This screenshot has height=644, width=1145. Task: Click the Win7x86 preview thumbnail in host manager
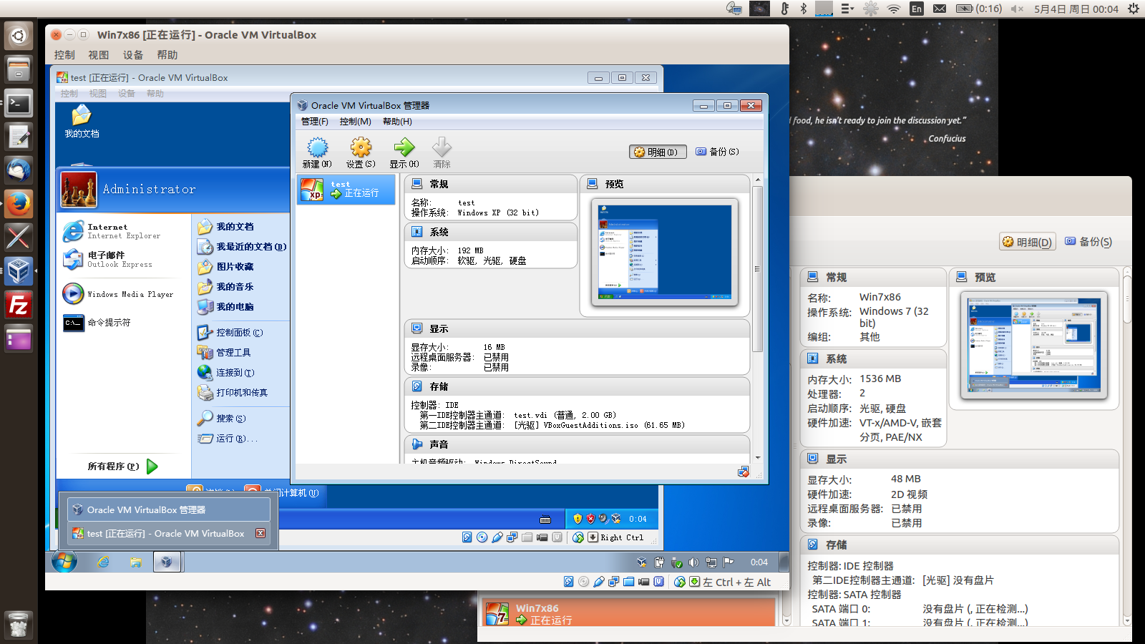click(1034, 345)
